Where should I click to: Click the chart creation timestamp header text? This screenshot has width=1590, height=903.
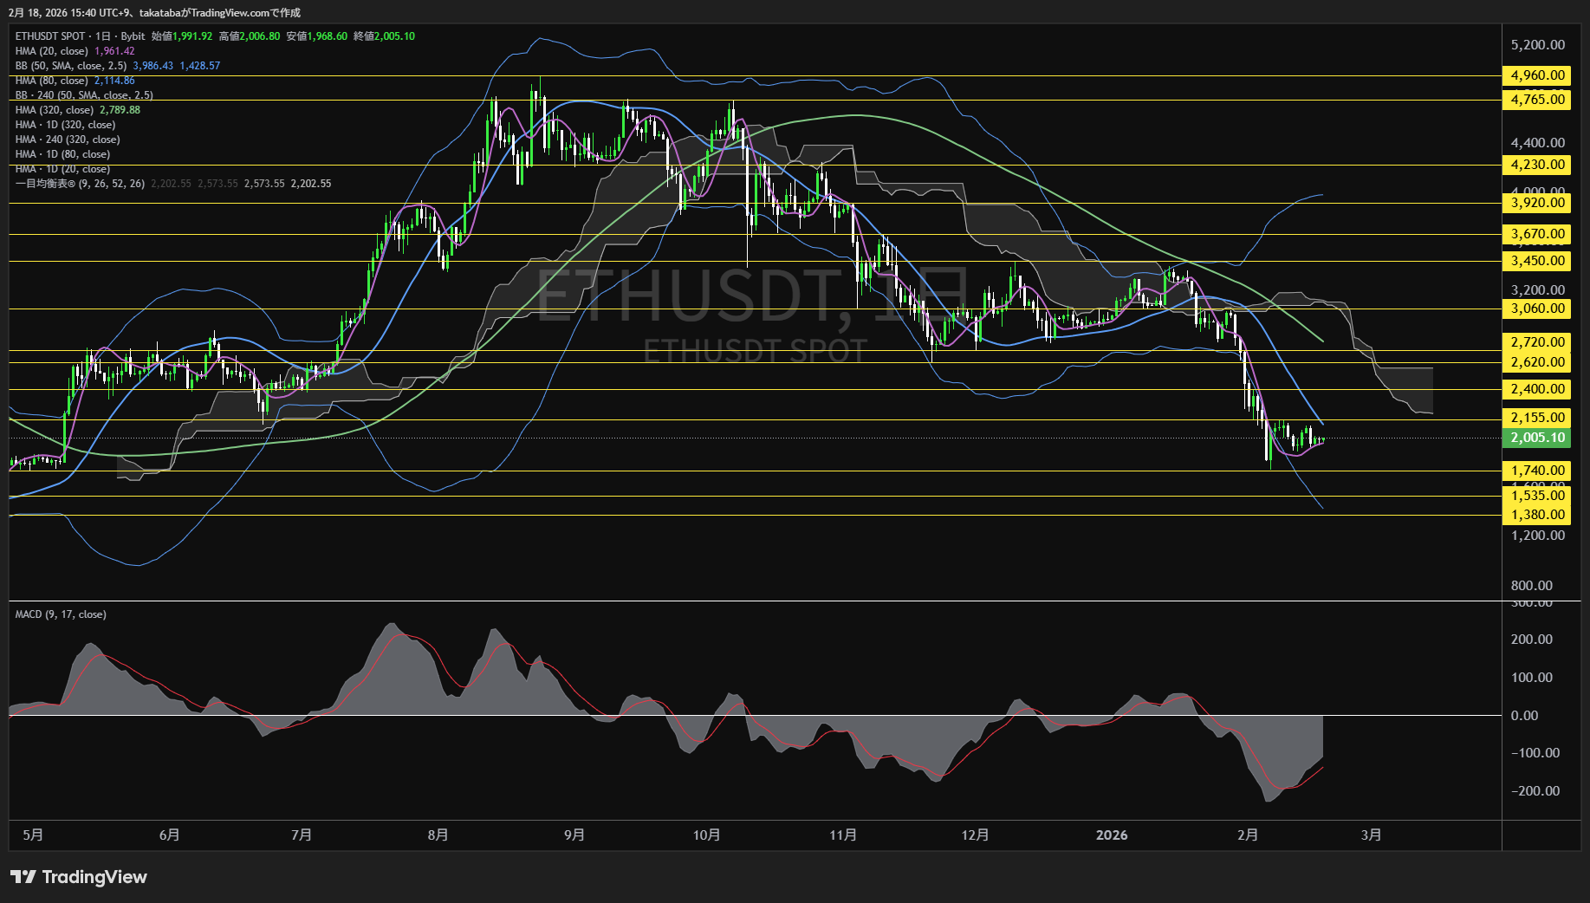(x=155, y=12)
